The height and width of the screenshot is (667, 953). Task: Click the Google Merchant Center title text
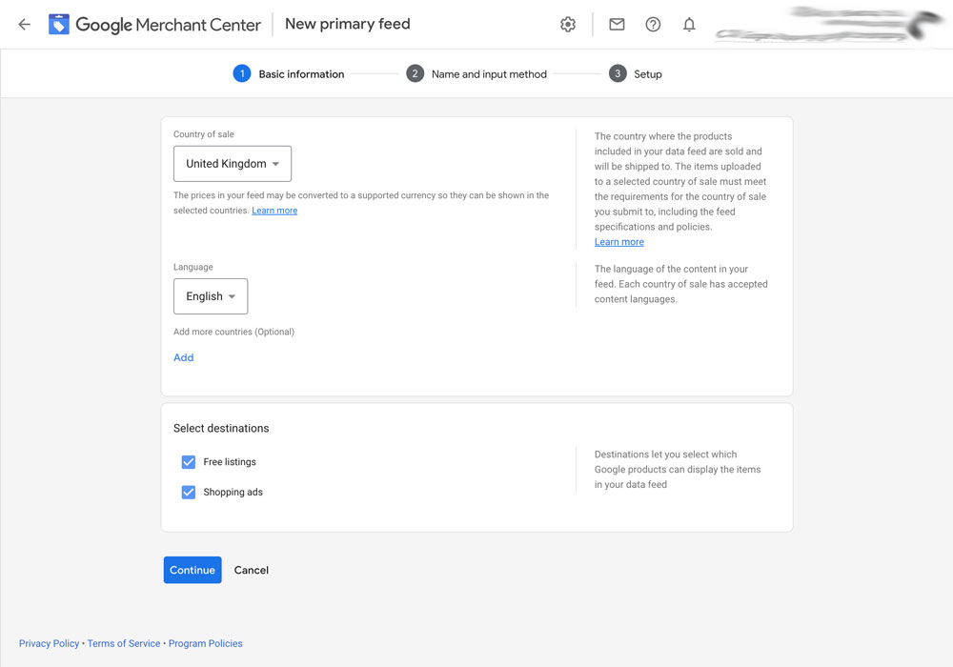168,25
